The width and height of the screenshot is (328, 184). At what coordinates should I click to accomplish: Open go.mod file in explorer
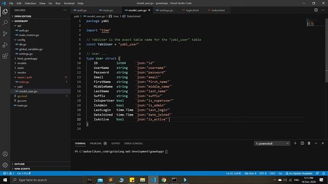click(x=22, y=96)
